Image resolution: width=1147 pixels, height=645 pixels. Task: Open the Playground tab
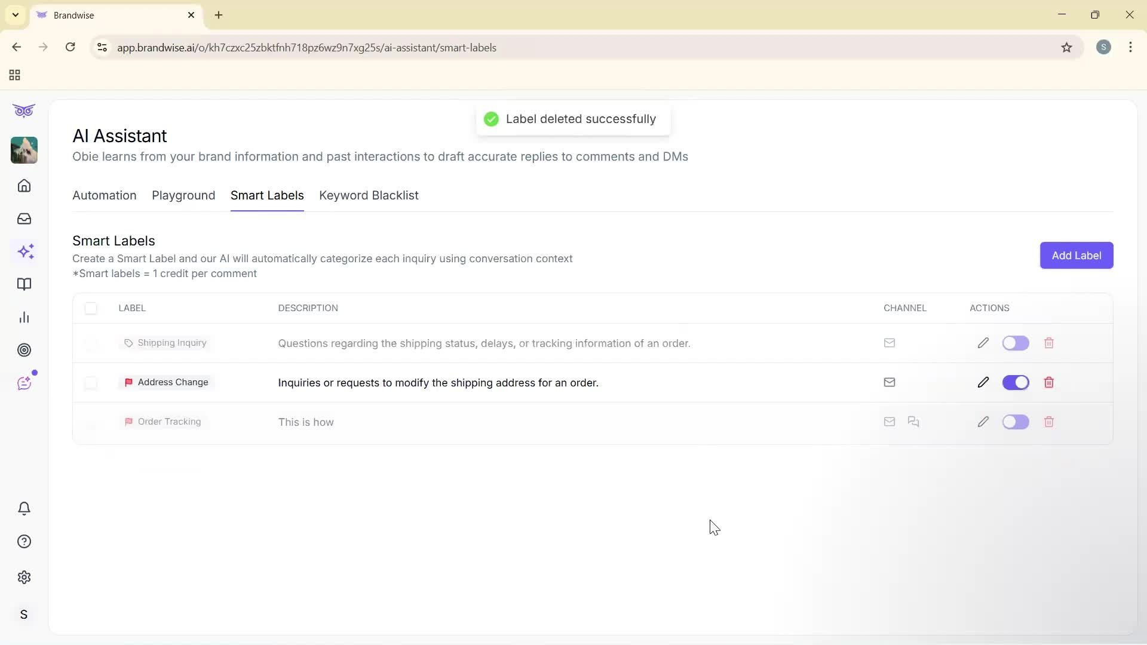point(183,195)
